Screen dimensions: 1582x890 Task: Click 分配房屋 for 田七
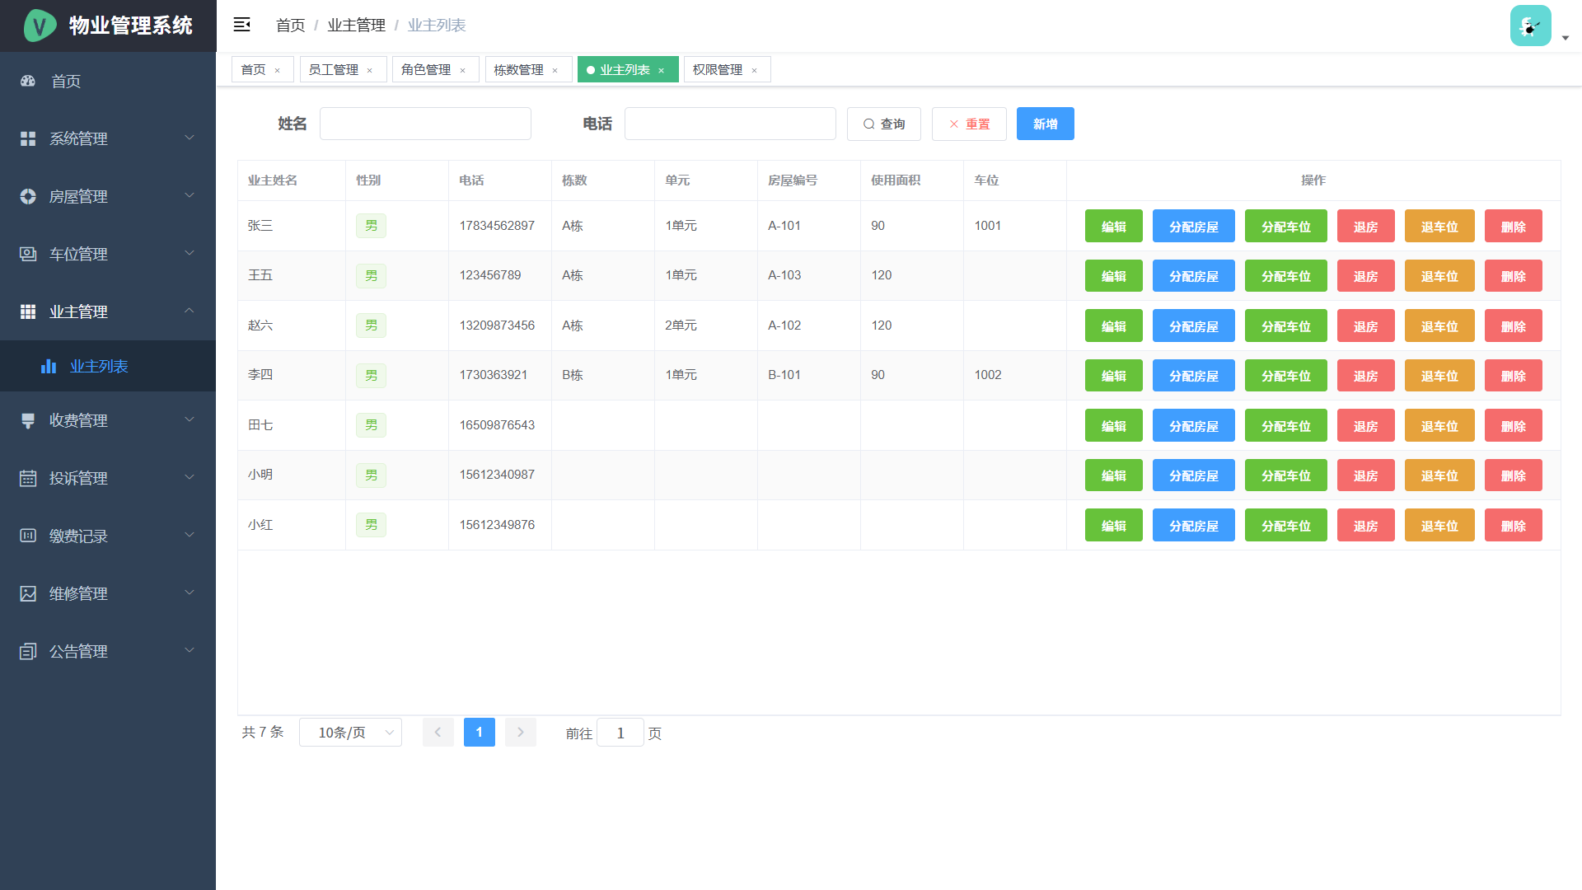click(x=1193, y=426)
